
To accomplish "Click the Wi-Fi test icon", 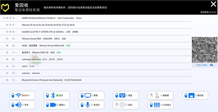I will 19,95.
